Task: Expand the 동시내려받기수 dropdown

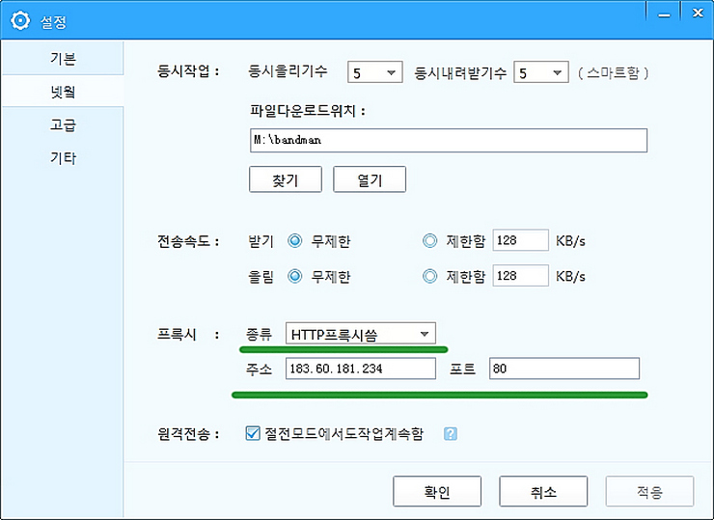Action: 541,72
